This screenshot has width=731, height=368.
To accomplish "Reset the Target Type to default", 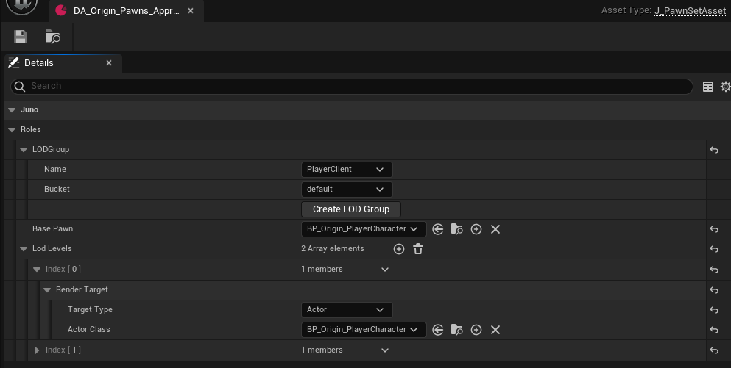I will (x=713, y=310).
